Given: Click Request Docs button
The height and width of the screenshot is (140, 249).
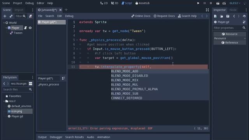Looking at the screenshot, I should click(x=164, y=16).
